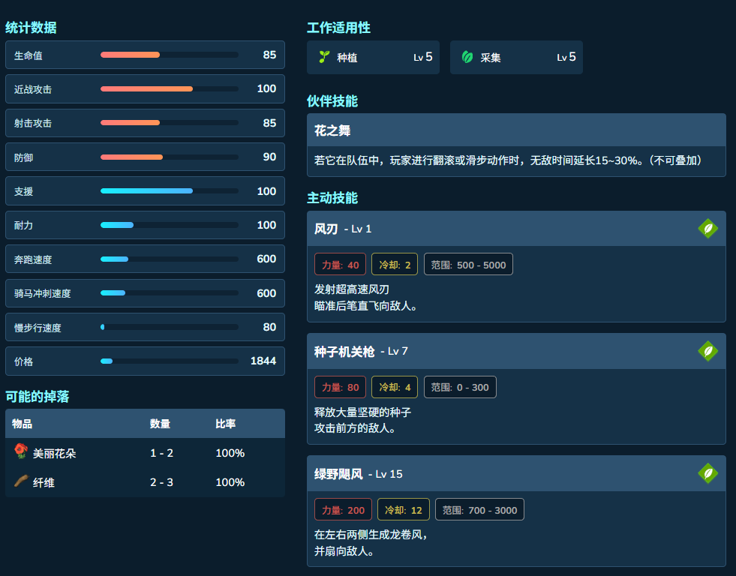Click the planting sprout icon
736x576 pixels.
coord(324,57)
